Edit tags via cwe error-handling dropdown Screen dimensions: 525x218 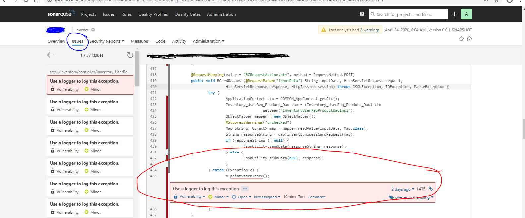click(x=414, y=197)
